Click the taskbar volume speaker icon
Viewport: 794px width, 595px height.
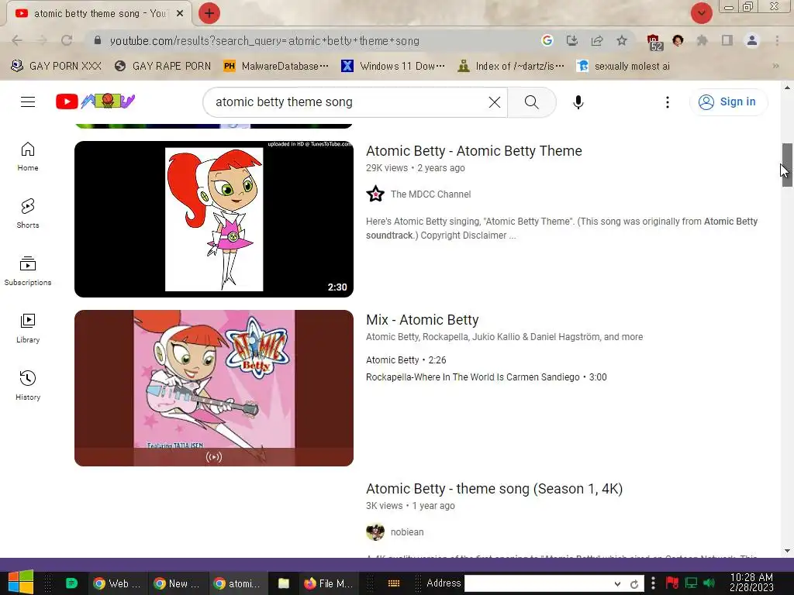point(709,583)
